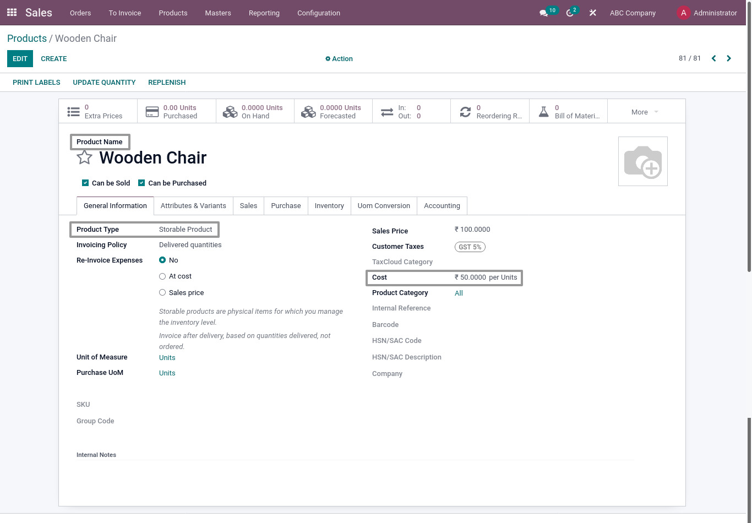Uncheck the Can be Sold checkbox
752x523 pixels.
85,183
